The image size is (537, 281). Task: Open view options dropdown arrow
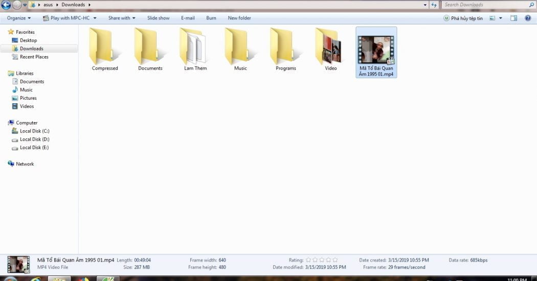tap(500, 18)
